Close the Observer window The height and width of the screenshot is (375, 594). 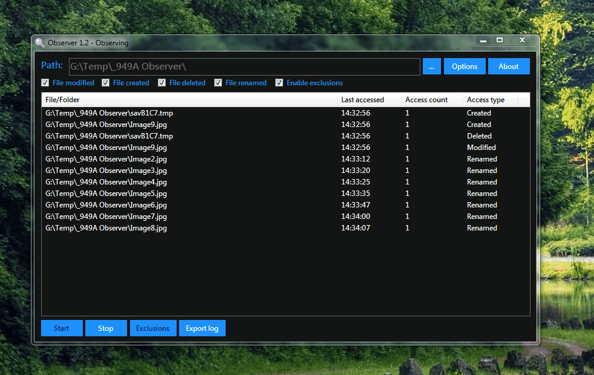[x=523, y=40]
